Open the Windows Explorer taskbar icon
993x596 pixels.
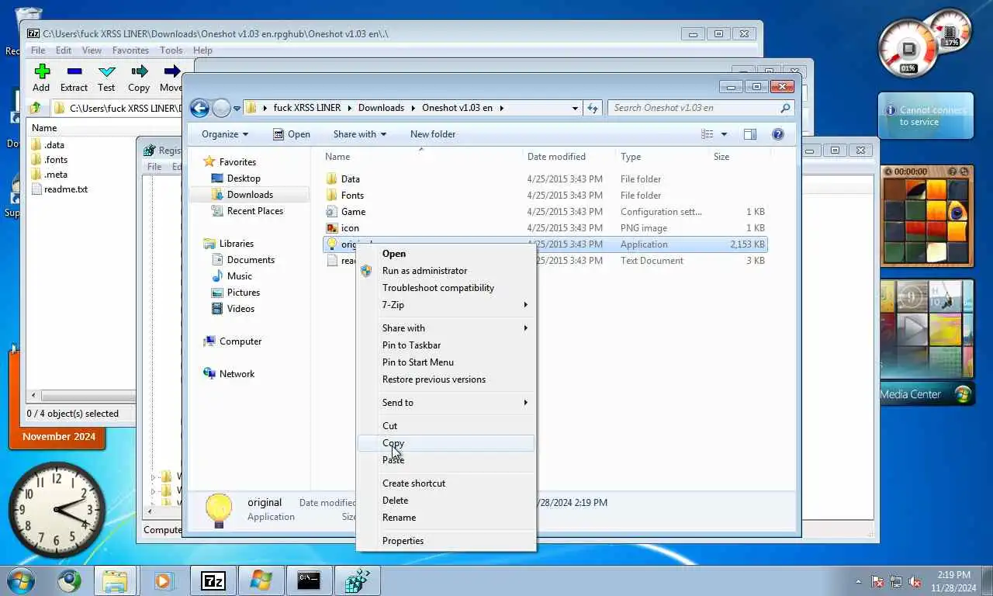115,580
